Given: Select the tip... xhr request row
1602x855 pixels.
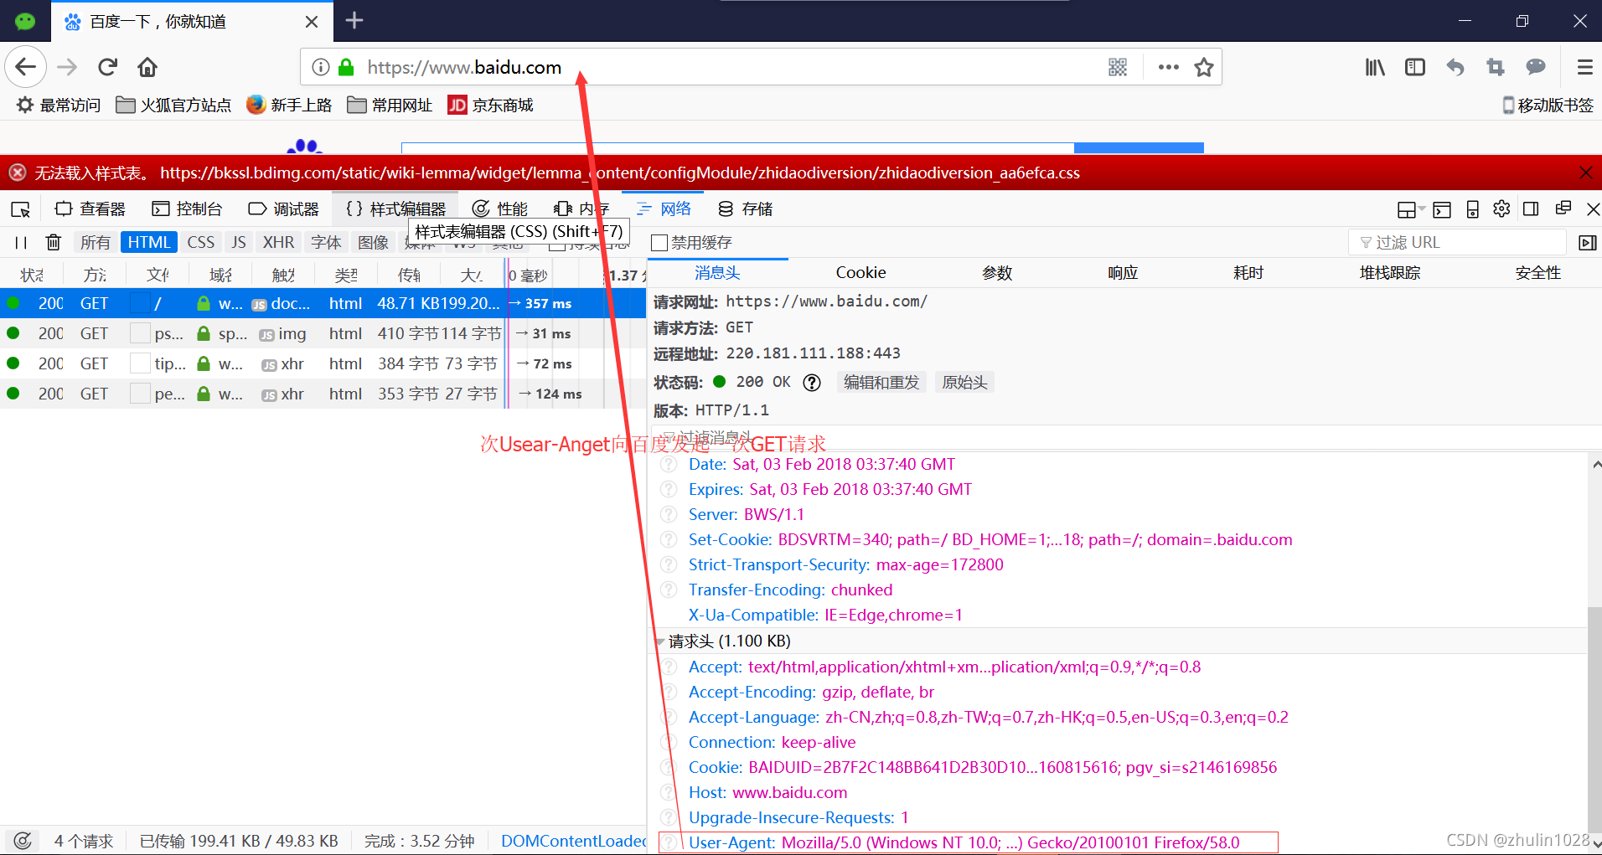Looking at the screenshot, I should pos(323,363).
